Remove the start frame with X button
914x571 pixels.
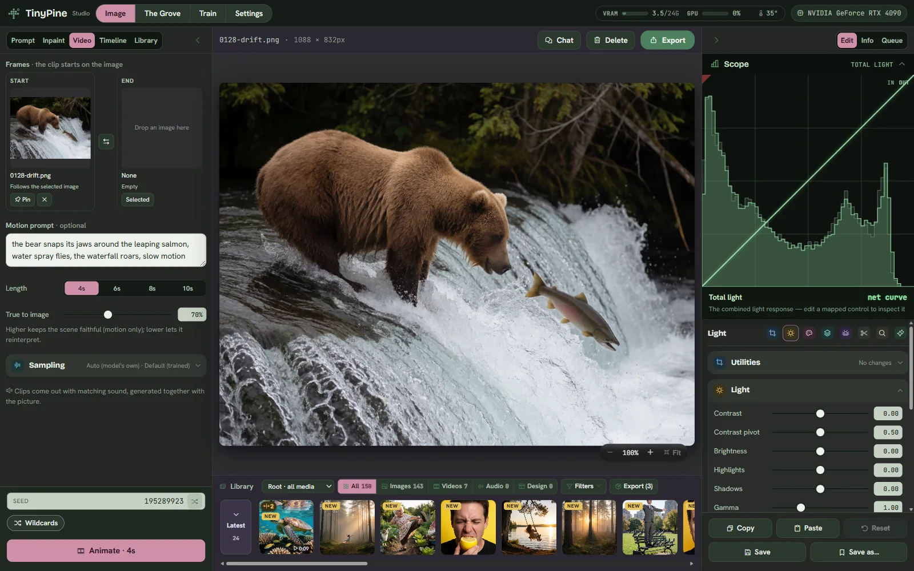pyautogui.click(x=45, y=199)
